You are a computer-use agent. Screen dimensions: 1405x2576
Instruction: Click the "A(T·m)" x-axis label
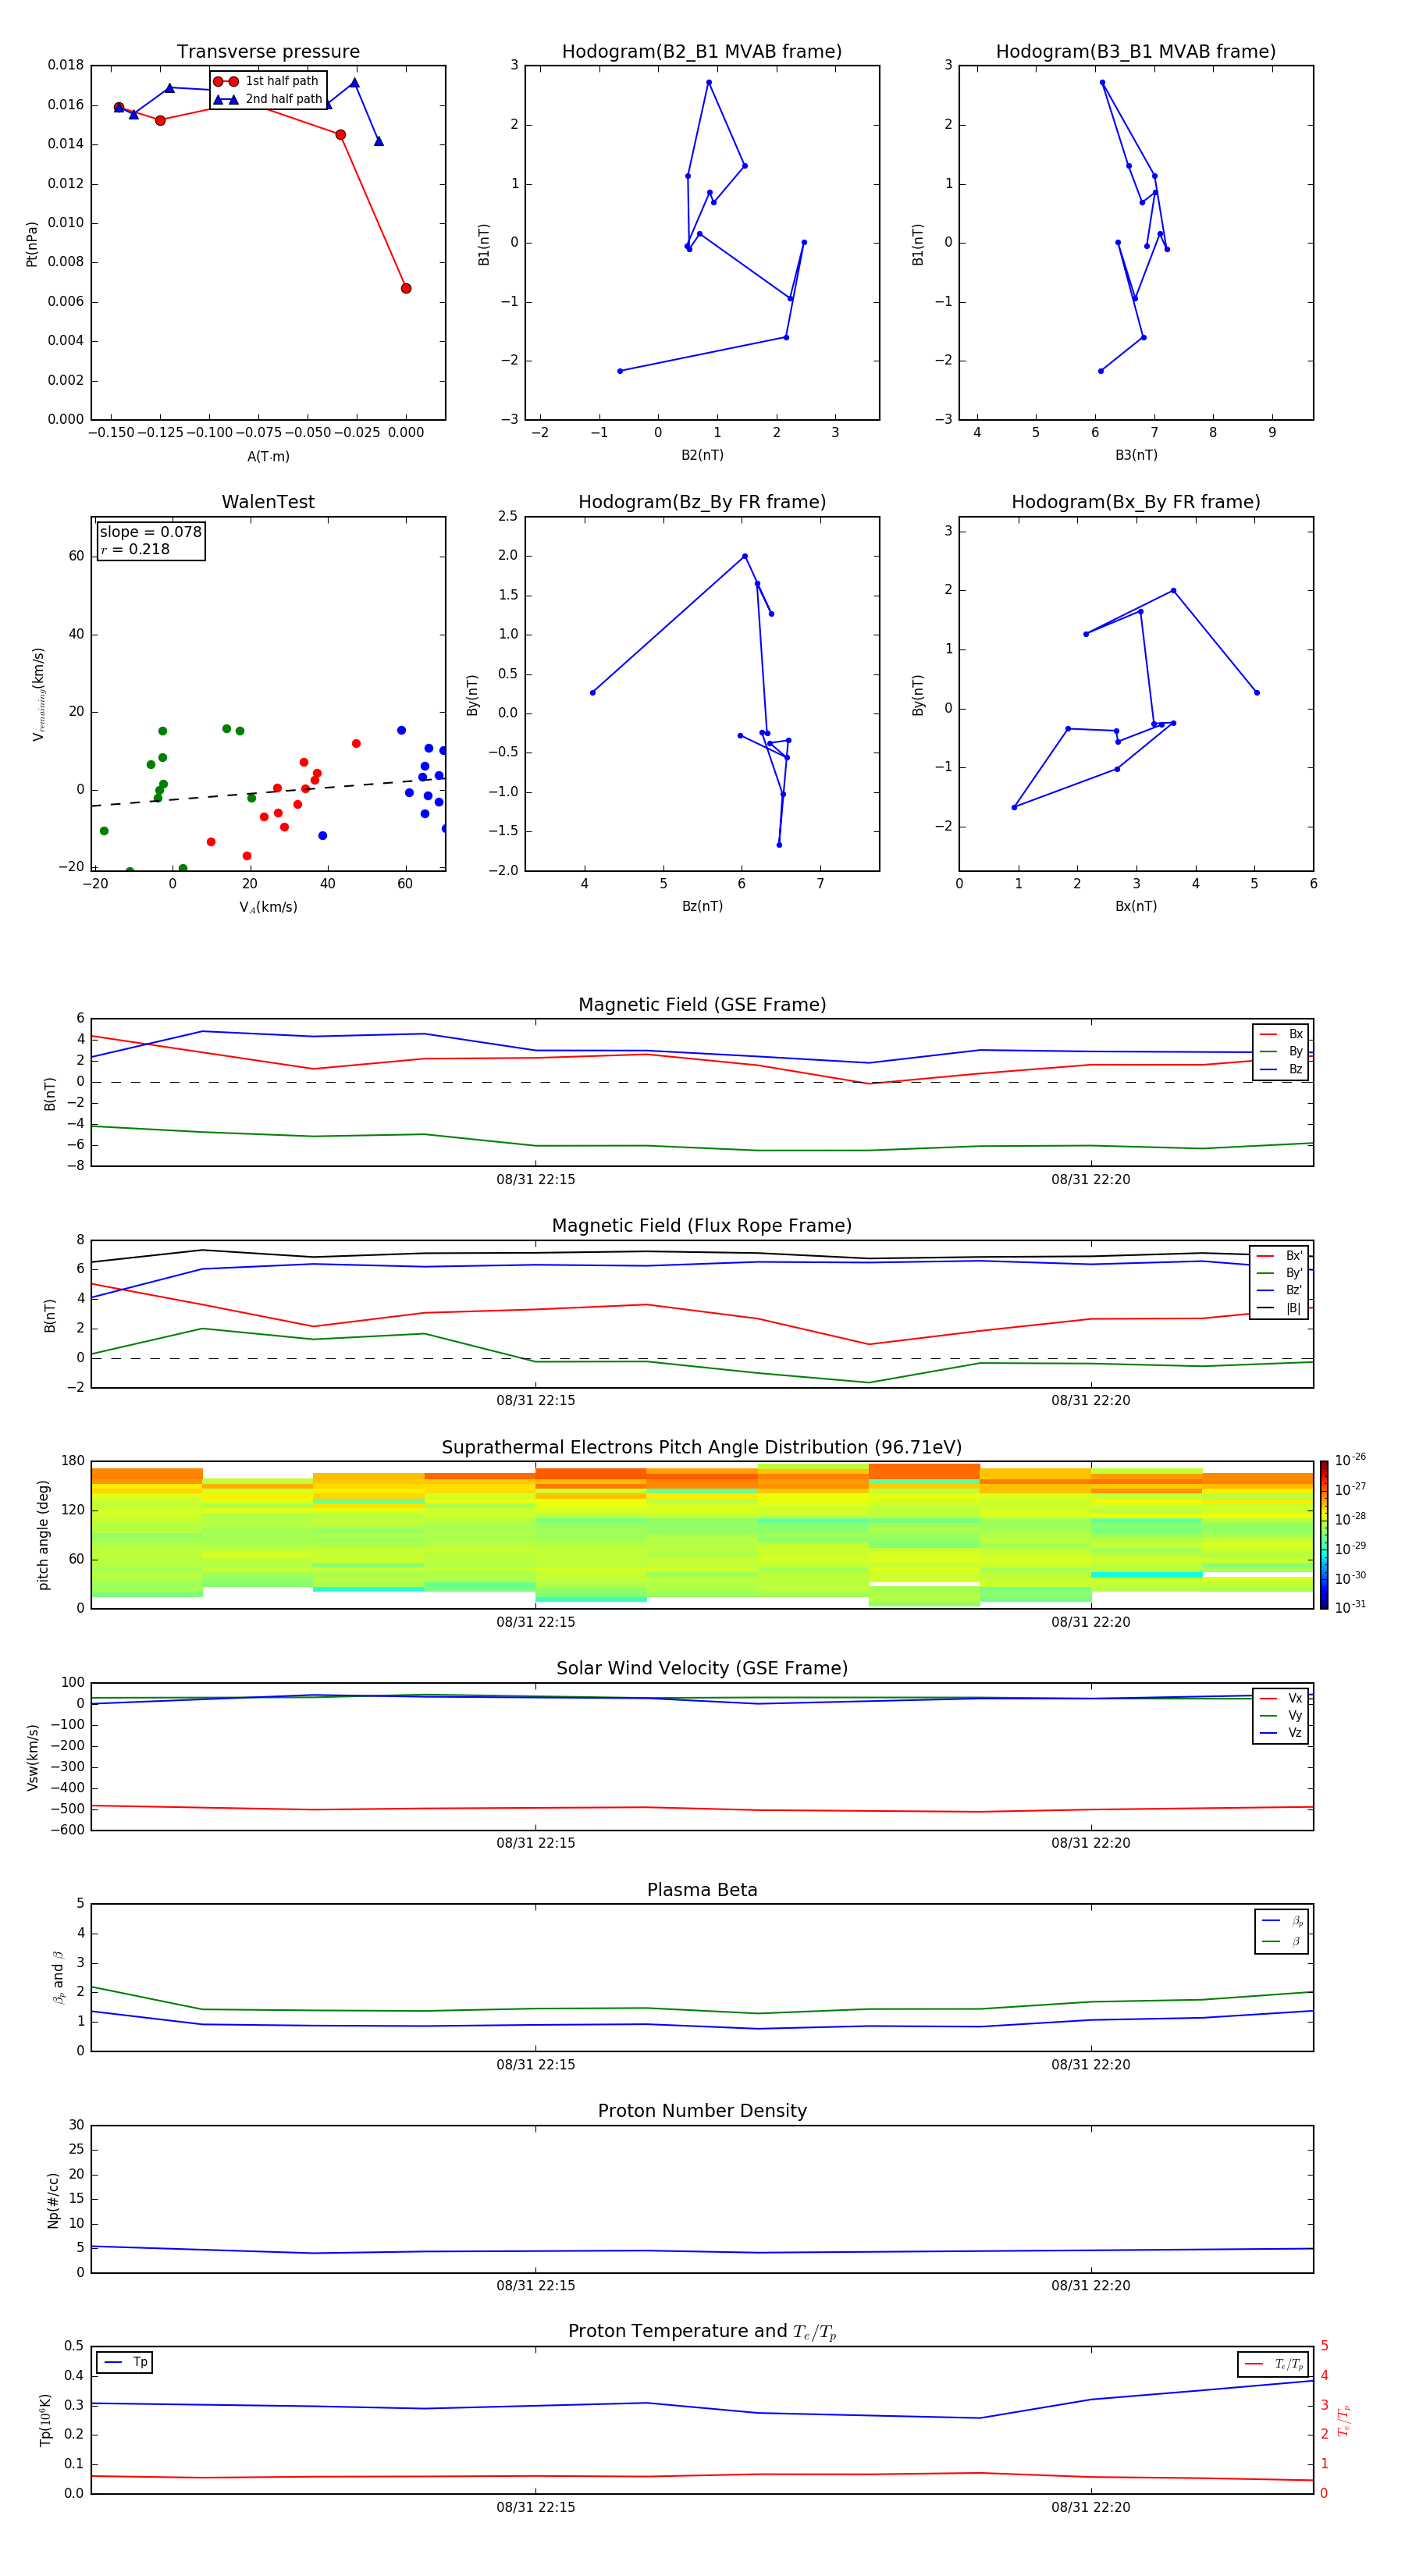point(268,456)
